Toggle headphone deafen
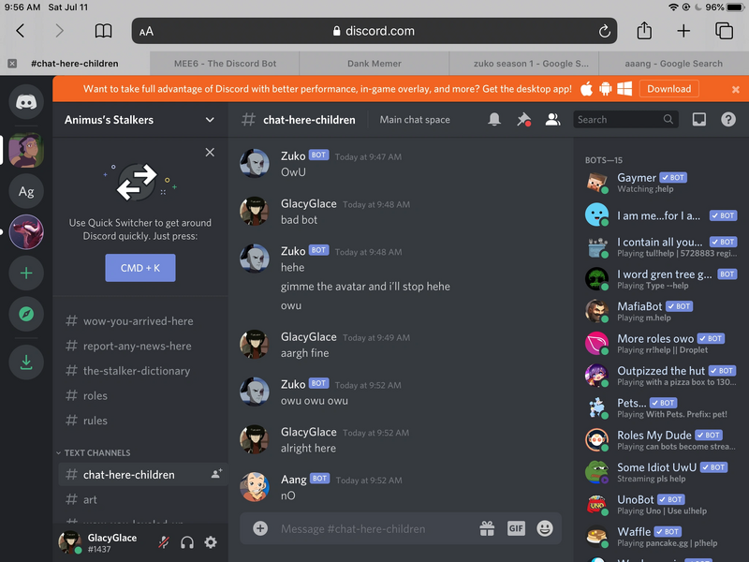Screen dimensions: 749x562 pyautogui.click(x=187, y=542)
